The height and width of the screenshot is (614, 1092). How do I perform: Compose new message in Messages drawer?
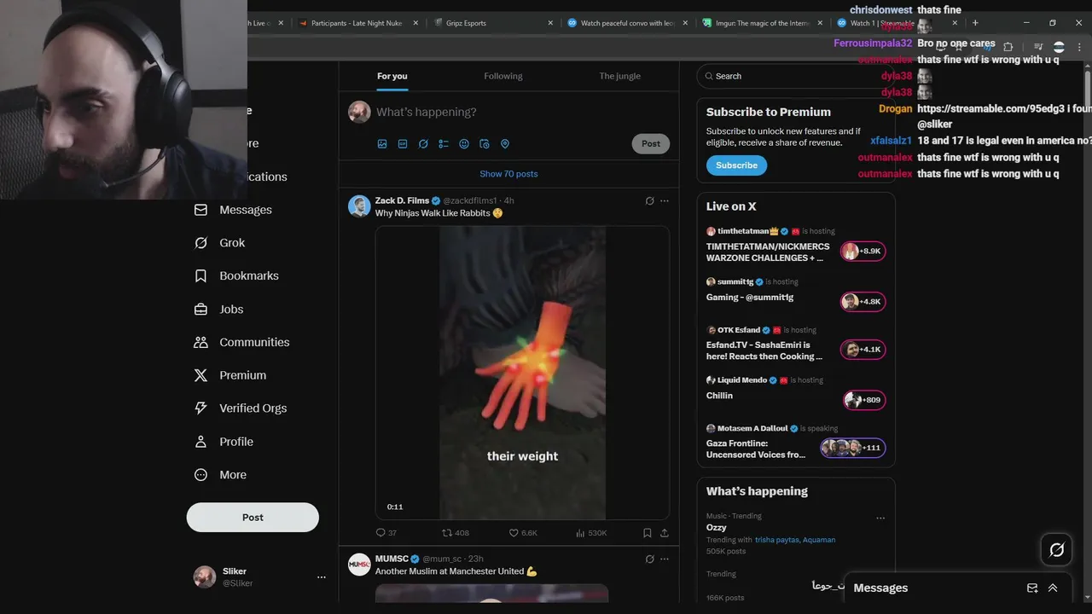coord(1032,588)
